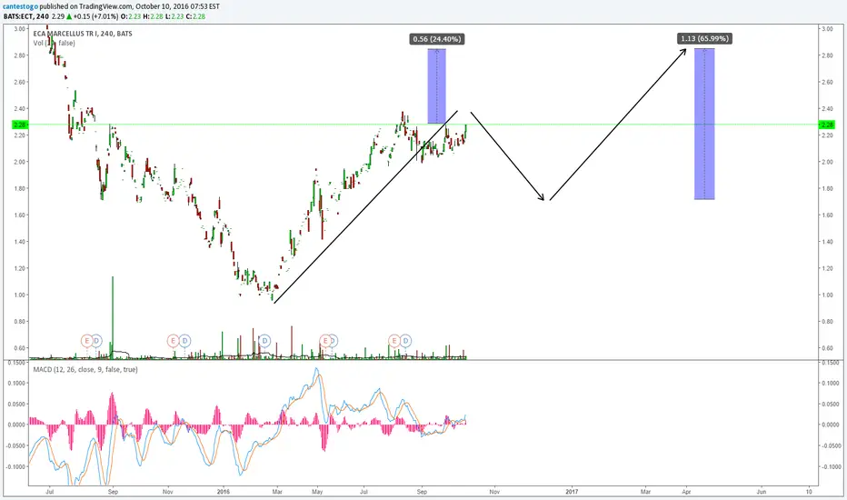Click the +0.15 (+7.01%) change value

(95, 16)
